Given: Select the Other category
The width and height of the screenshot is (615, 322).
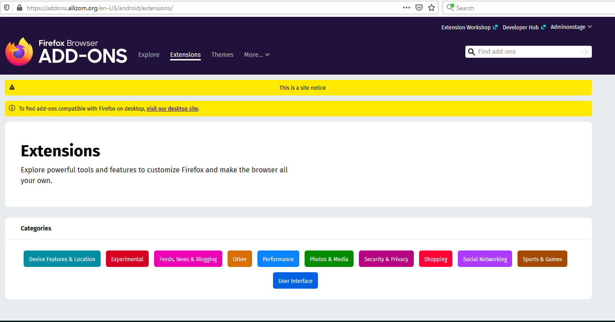Looking at the screenshot, I should click(240, 259).
